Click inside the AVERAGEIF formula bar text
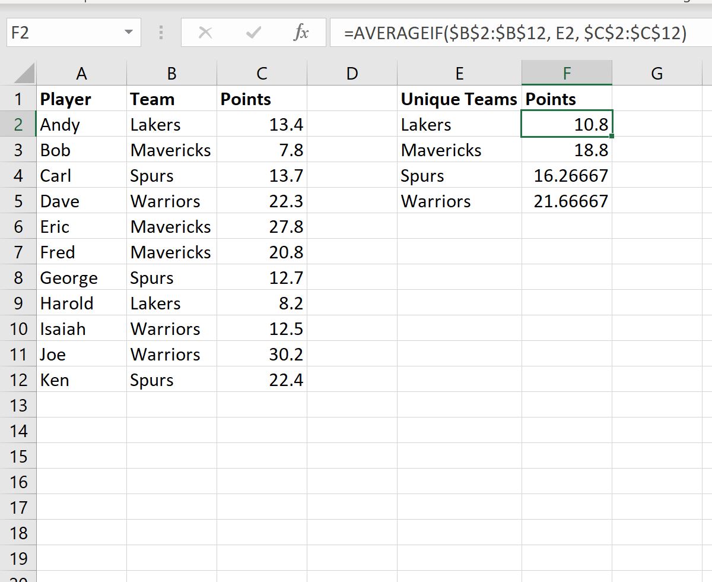Image resolution: width=712 pixels, height=582 pixels. (515, 33)
